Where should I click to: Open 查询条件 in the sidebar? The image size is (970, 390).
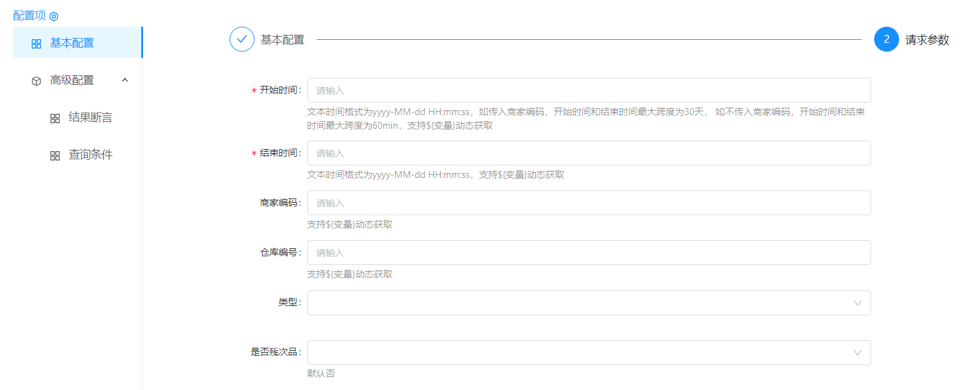pyautogui.click(x=90, y=155)
